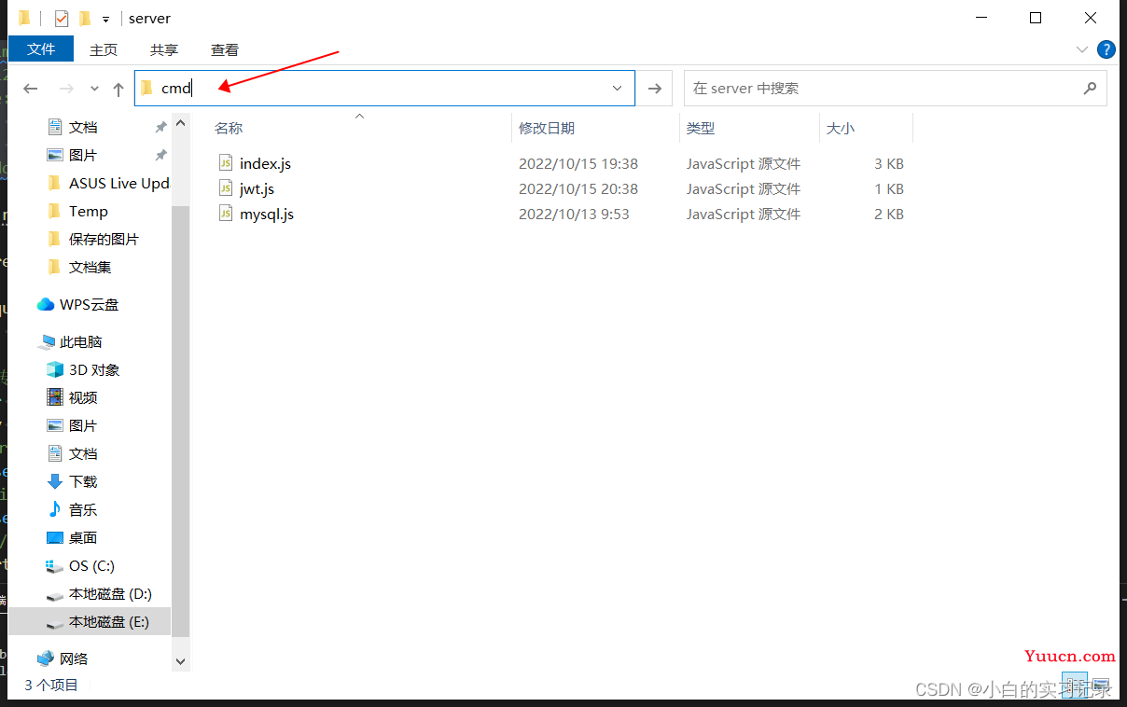Viewport: 1127px width, 707px height.
Task: Click the sidebar scroll down arrow
Action: click(x=181, y=661)
